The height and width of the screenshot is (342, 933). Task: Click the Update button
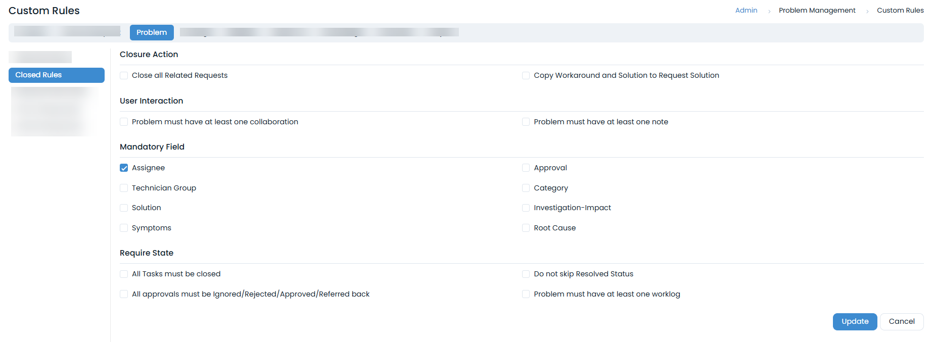(855, 322)
